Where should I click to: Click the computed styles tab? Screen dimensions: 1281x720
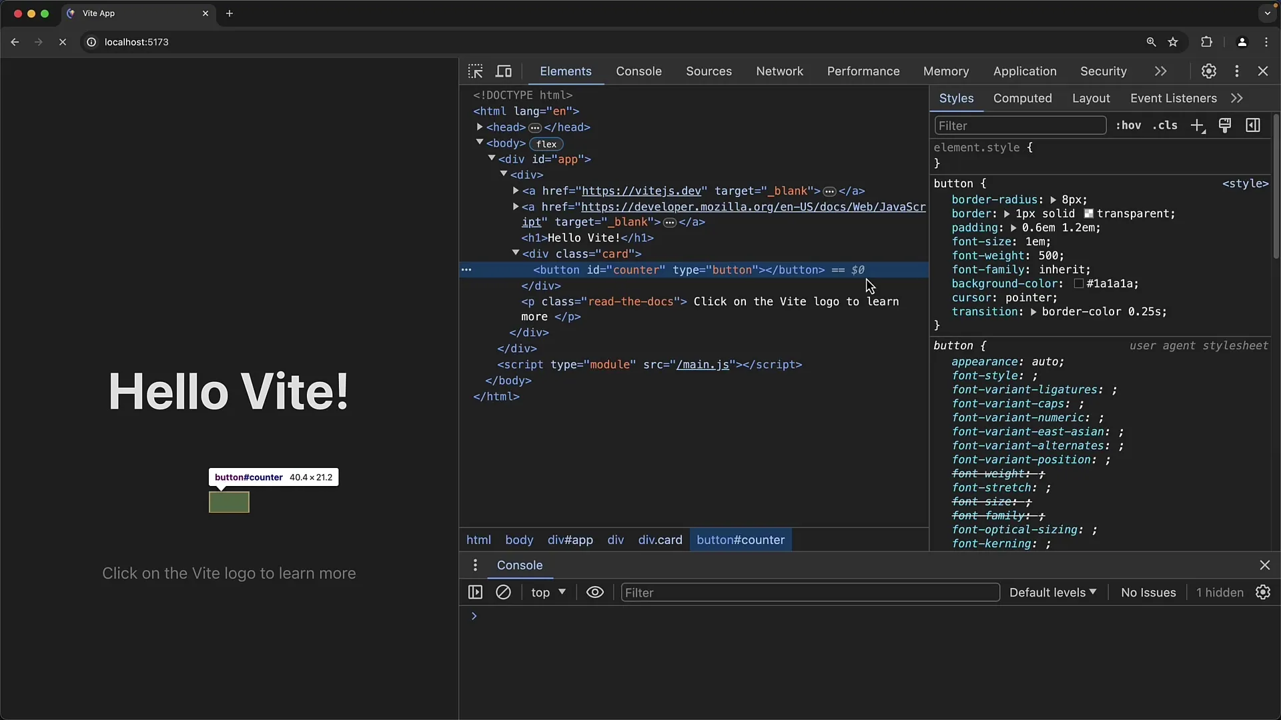tap(1021, 99)
